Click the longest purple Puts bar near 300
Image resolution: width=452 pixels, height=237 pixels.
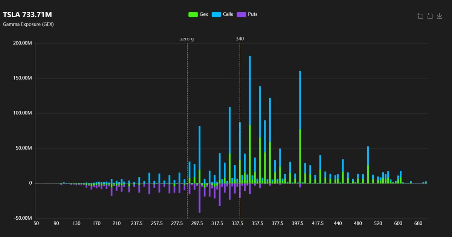click(x=200, y=198)
